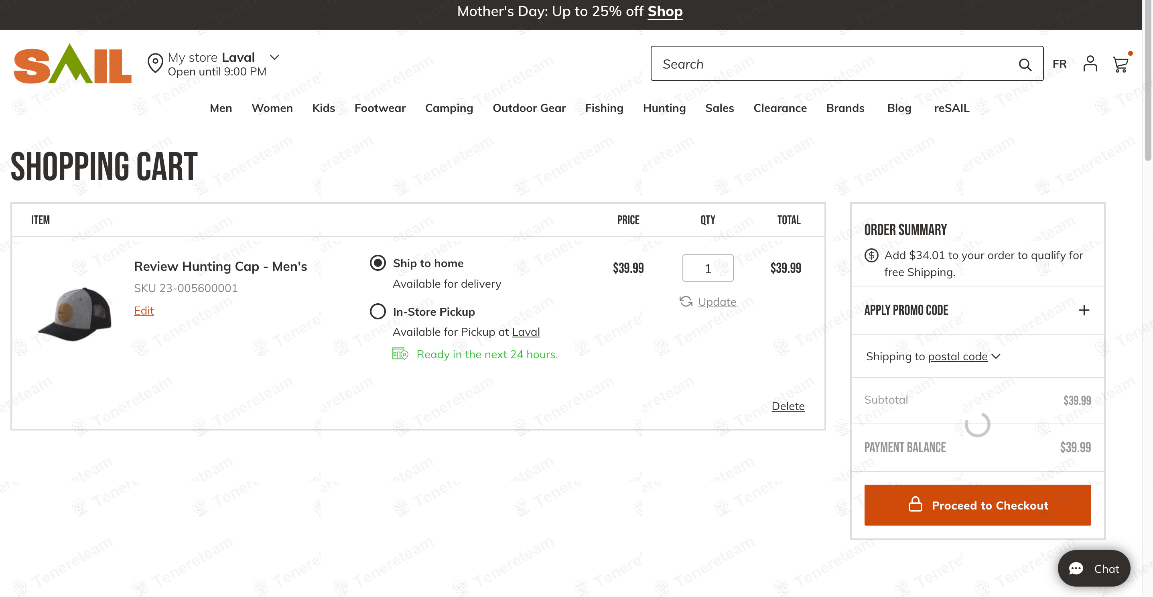Expand the Apply Promo Code section
Image resolution: width=1153 pixels, height=597 pixels.
(1084, 310)
